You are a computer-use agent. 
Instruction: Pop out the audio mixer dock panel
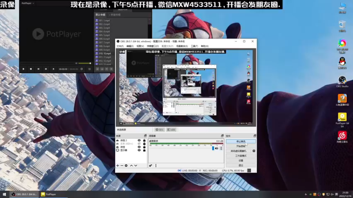(222, 136)
